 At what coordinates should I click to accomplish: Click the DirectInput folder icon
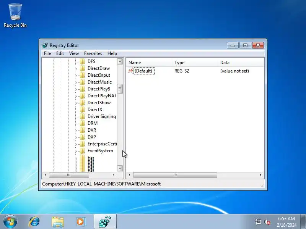coord(83,75)
